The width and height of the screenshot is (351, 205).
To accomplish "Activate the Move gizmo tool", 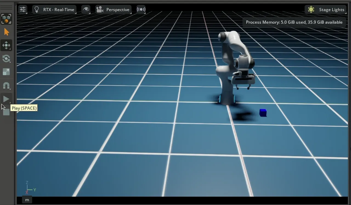I will pyautogui.click(x=6, y=45).
